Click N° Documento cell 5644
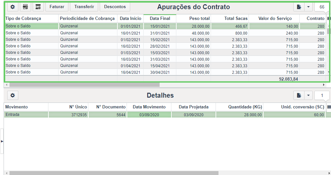The width and height of the screenshot is (331, 175). [x=108, y=115]
